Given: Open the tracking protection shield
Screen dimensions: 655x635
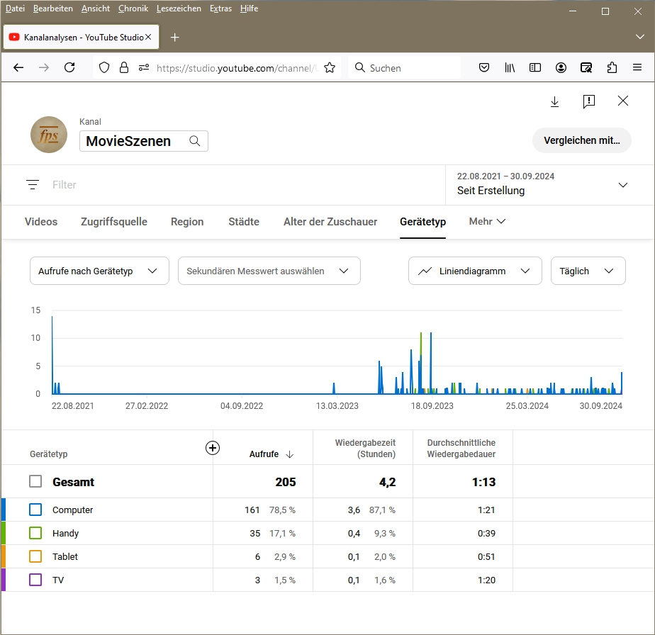Looking at the screenshot, I should click(x=104, y=67).
